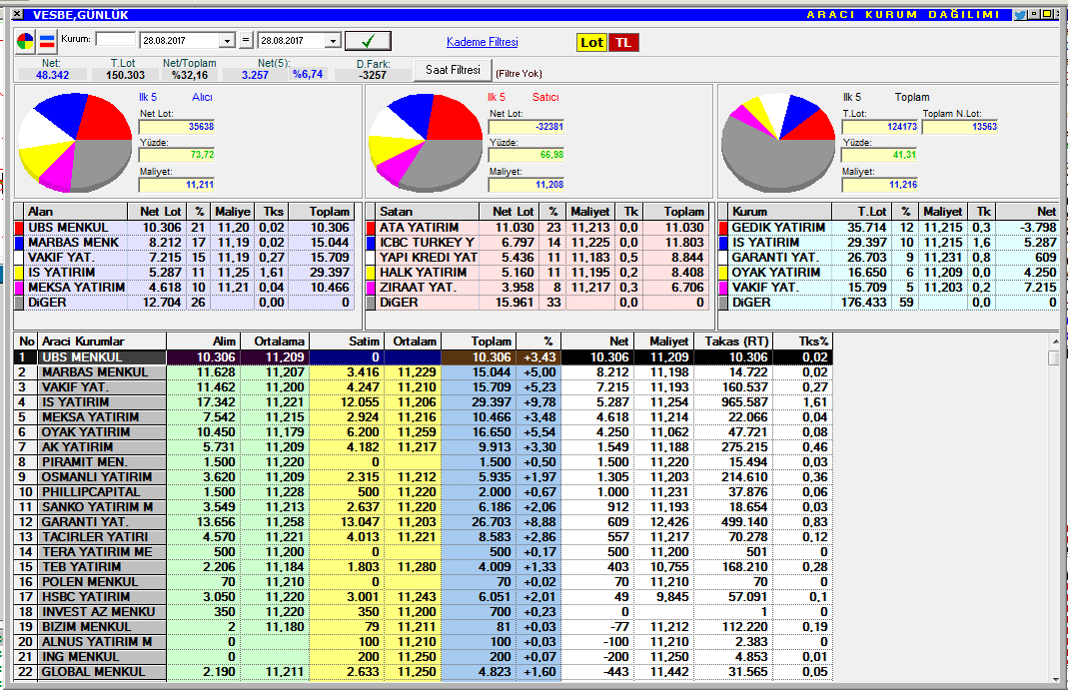Sort by the Satim column header
The width and height of the screenshot is (1068, 690).
pos(346,342)
